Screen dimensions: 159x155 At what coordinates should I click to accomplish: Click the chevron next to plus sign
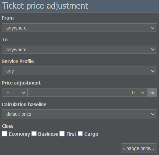click(23, 92)
